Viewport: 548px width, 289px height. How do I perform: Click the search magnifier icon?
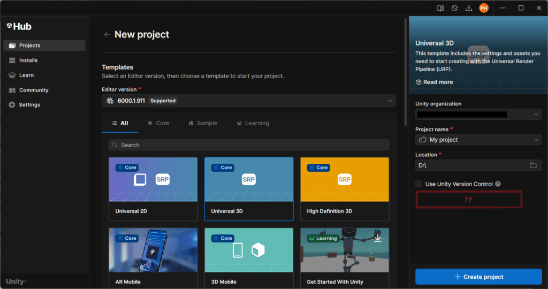(x=115, y=145)
